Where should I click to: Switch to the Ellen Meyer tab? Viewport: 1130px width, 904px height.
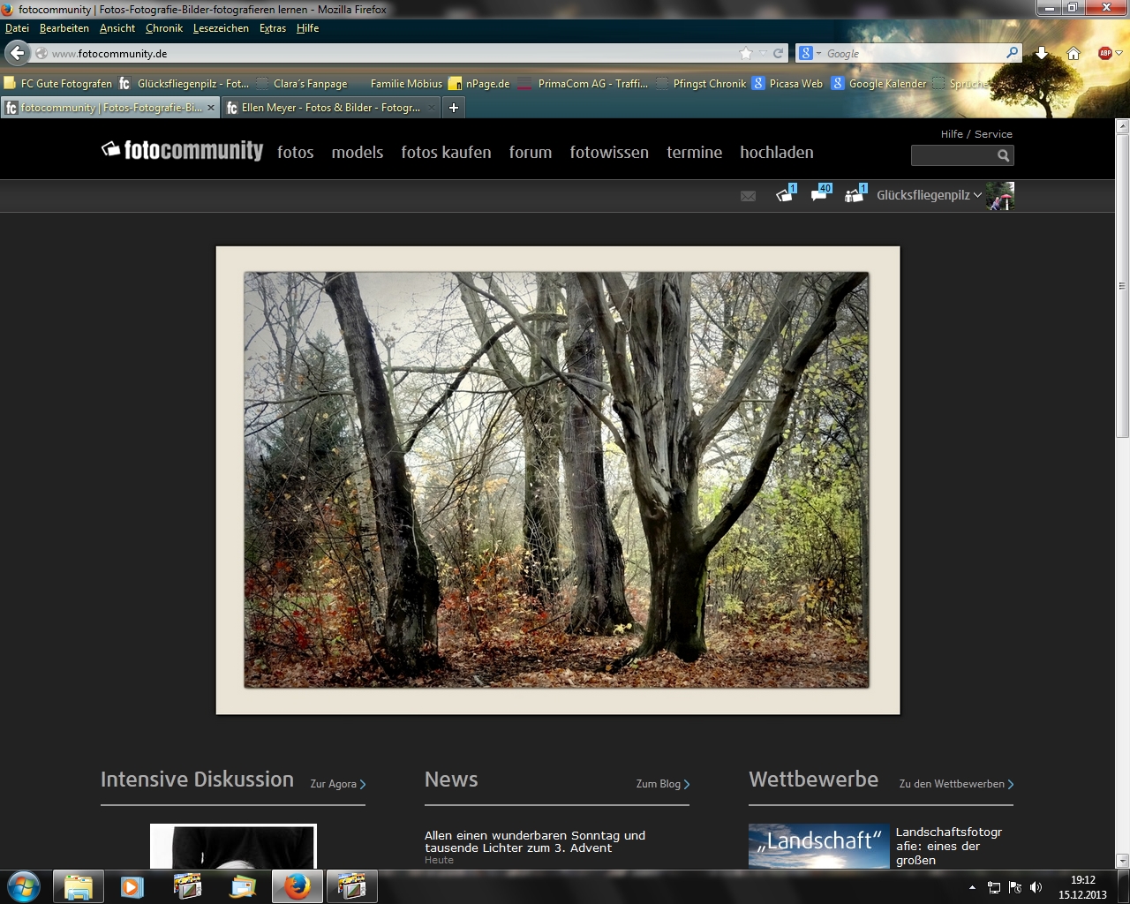(330, 108)
